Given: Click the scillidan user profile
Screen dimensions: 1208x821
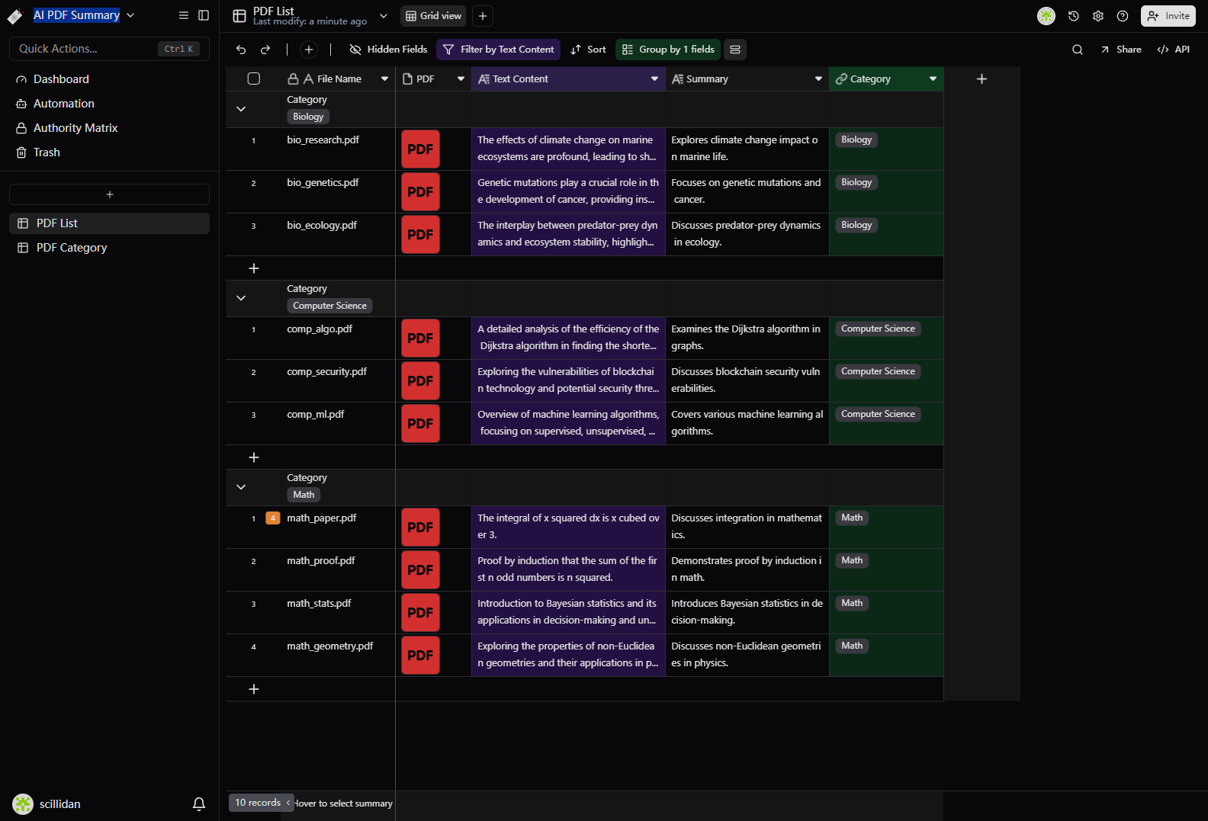Looking at the screenshot, I should [47, 804].
